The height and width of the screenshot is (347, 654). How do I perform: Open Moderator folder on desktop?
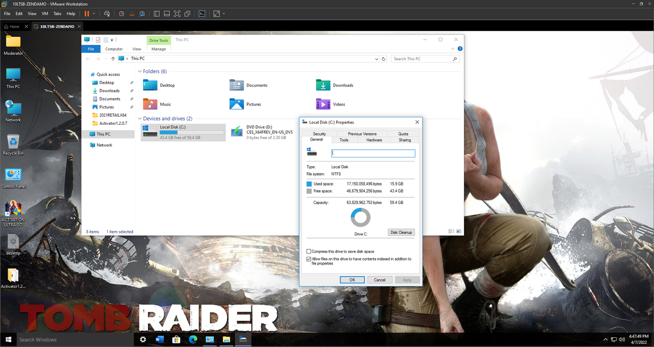[x=13, y=45]
